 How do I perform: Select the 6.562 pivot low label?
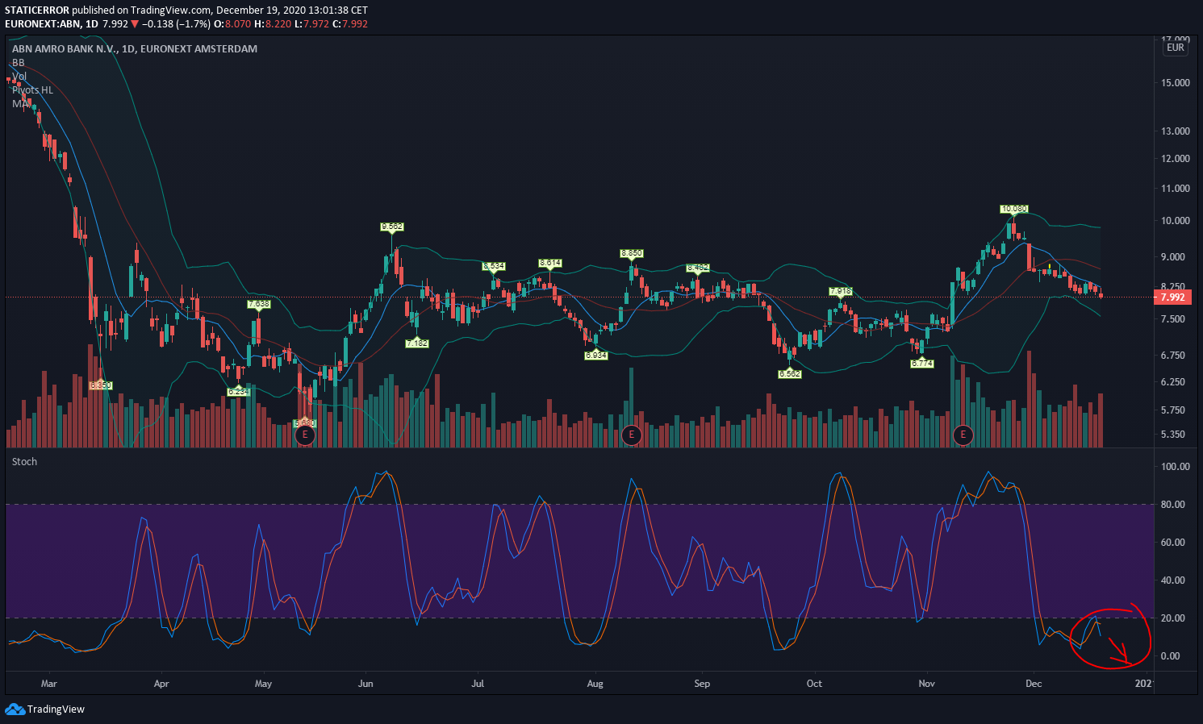click(x=789, y=373)
